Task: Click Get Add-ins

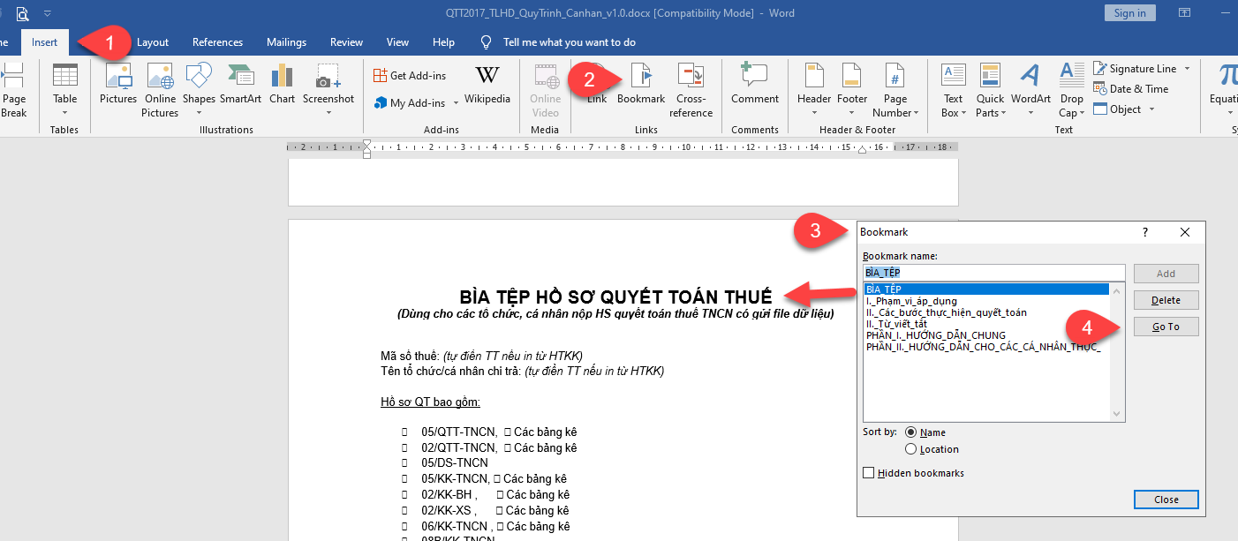Action: (410, 76)
